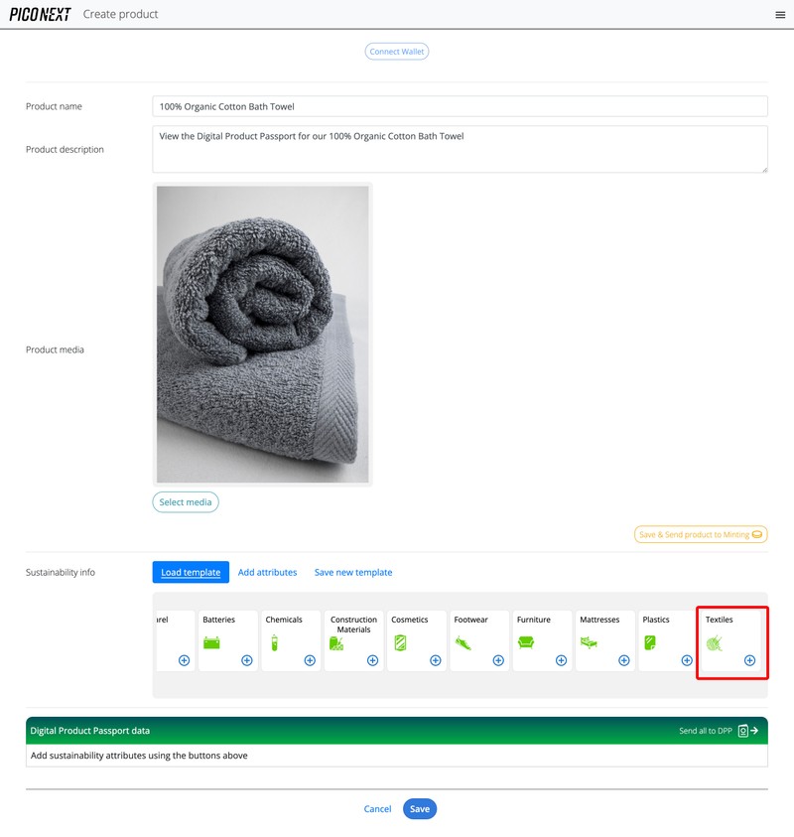794x837 pixels.
Task: Click the Textiles yarn icon
Action: (x=714, y=643)
